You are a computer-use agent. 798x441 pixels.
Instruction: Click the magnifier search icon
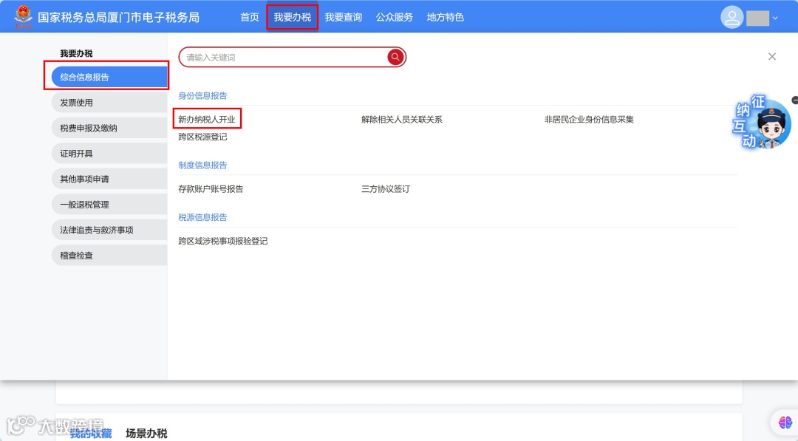click(395, 57)
